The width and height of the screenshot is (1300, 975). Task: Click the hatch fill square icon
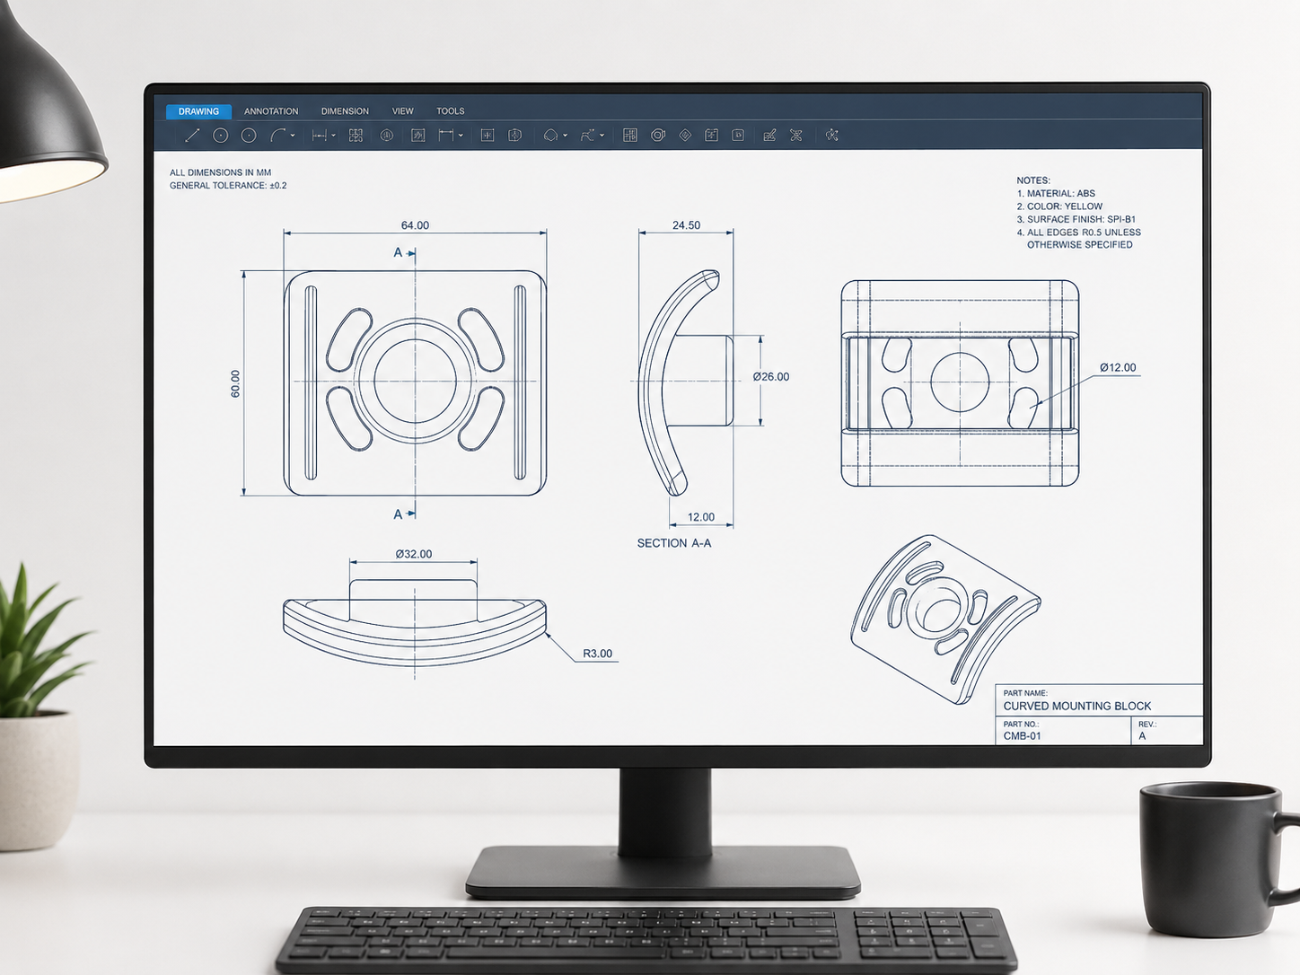click(x=417, y=136)
